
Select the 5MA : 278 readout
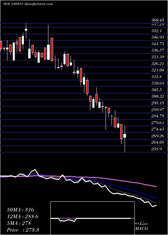pyautogui.click(x=19, y=223)
